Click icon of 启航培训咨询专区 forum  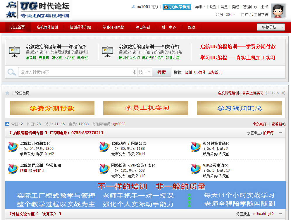[x=13, y=147]
